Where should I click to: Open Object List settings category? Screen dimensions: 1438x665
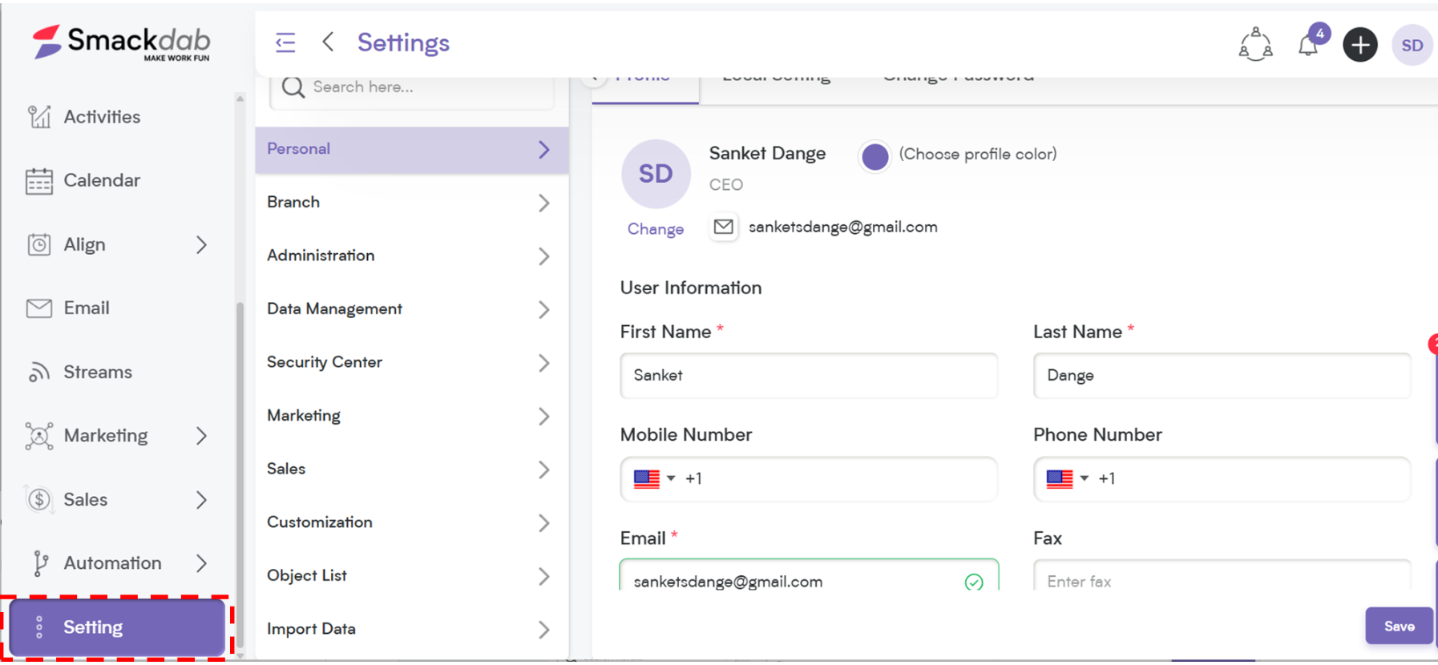click(411, 576)
